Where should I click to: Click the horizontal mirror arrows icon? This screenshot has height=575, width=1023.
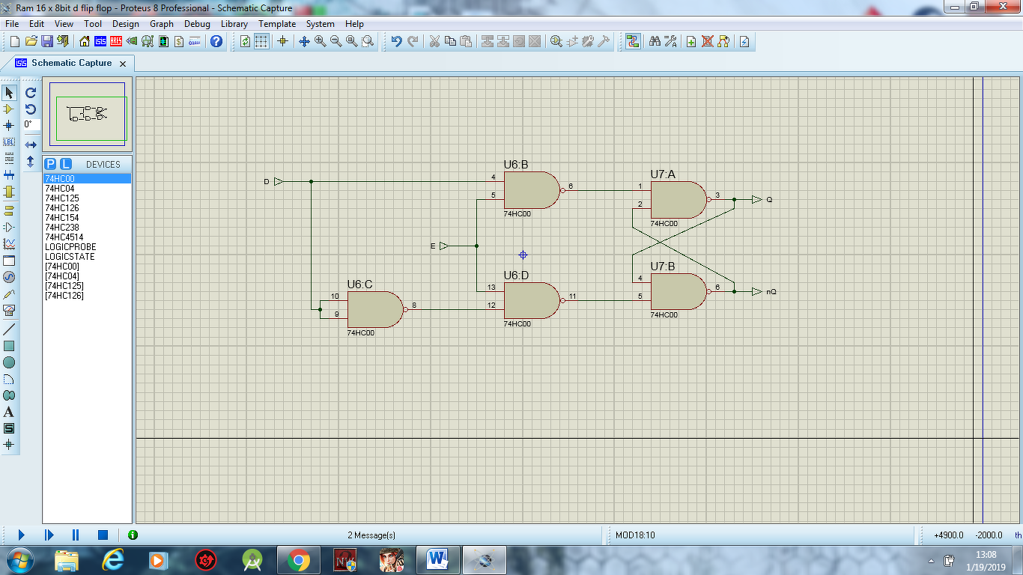[x=31, y=144]
